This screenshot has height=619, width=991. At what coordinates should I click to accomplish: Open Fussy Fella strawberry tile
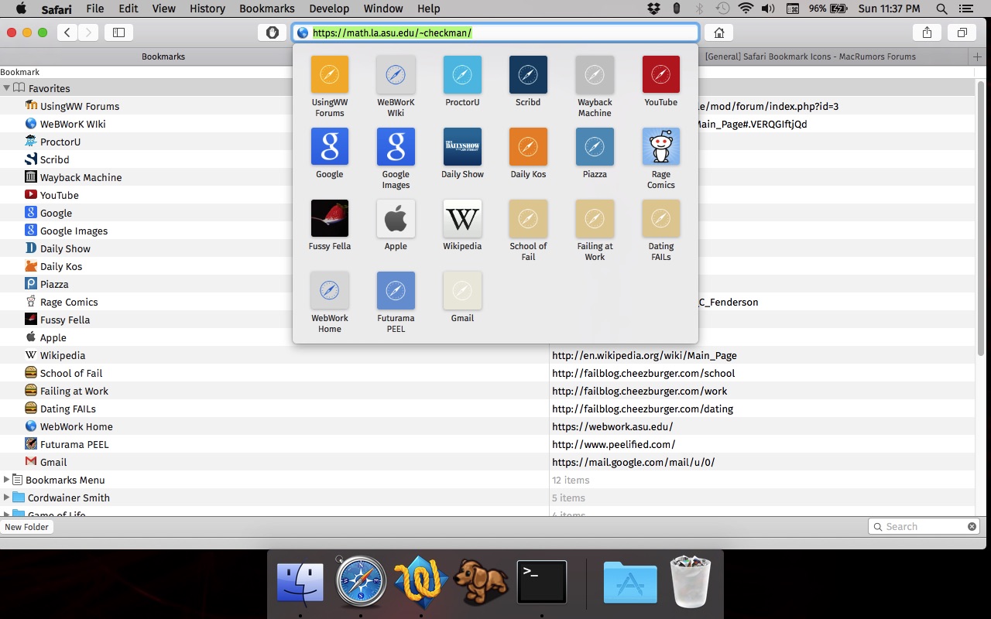tap(329, 219)
